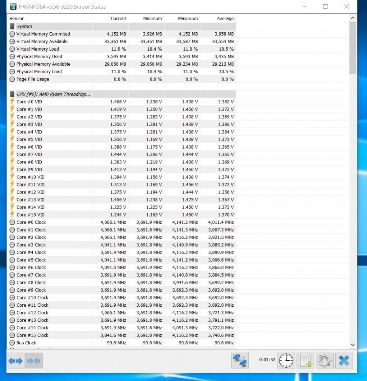Click the Virtual Memory Commited gauge icon
The image size is (367, 381).
point(12,34)
